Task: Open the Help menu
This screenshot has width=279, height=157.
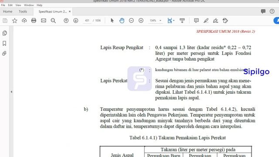Action: [40, 5]
